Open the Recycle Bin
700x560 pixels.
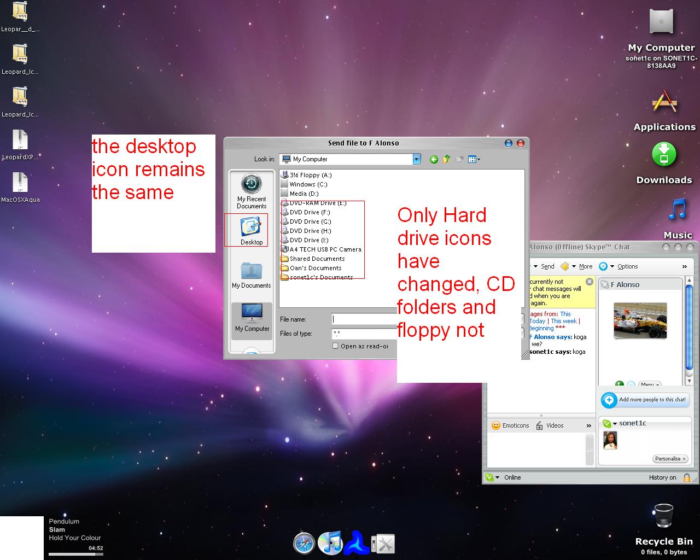pos(664,529)
